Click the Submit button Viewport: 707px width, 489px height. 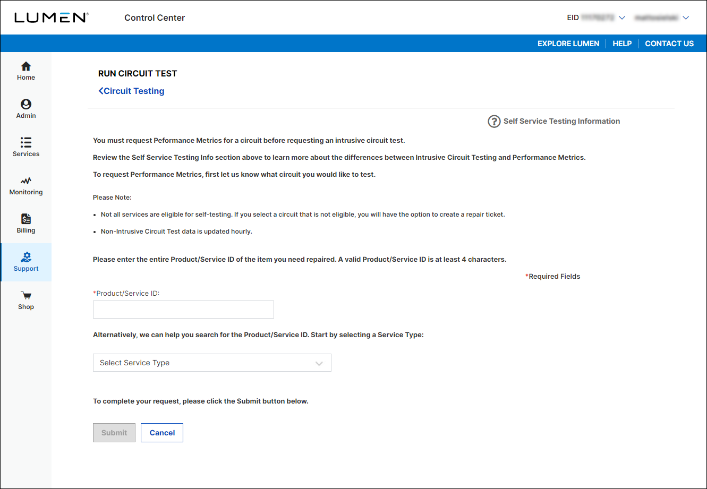tap(114, 433)
